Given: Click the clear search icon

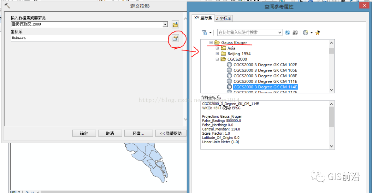Looking at the screenshot, I should [295, 32].
